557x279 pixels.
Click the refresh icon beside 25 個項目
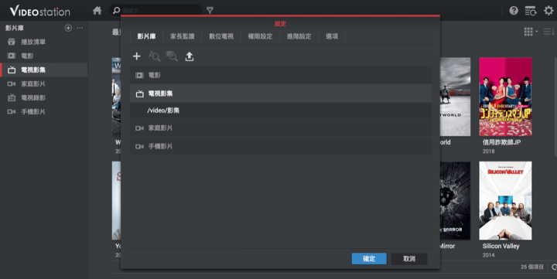554,267
